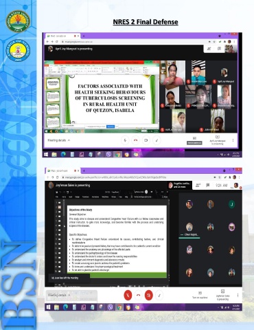Open the three-dot options in Joyfersan's meeting
This screenshot has width=254, height=330.
pos(238,296)
